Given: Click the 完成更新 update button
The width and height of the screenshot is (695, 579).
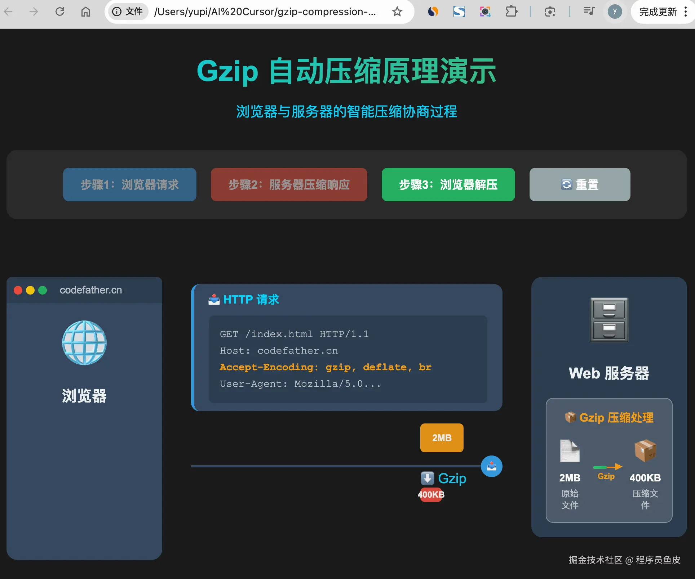Looking at the screenshot, I should click(658, 12).
